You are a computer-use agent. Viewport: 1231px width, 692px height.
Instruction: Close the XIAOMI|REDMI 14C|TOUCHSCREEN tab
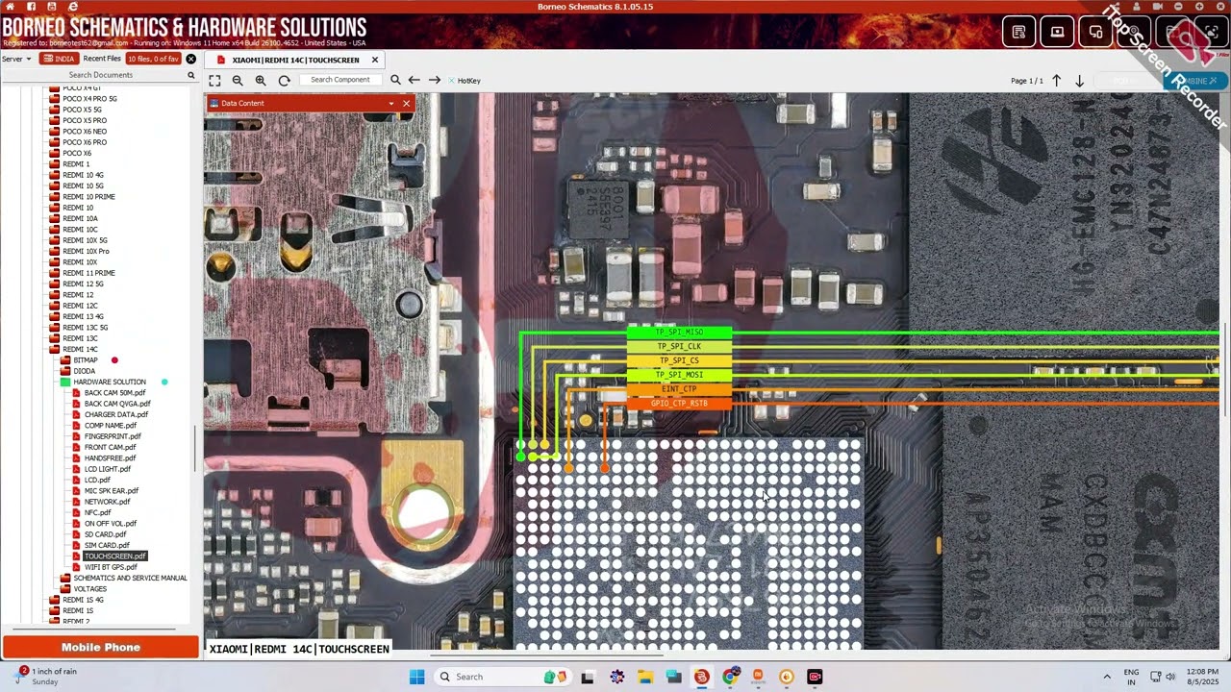[375, 60]
